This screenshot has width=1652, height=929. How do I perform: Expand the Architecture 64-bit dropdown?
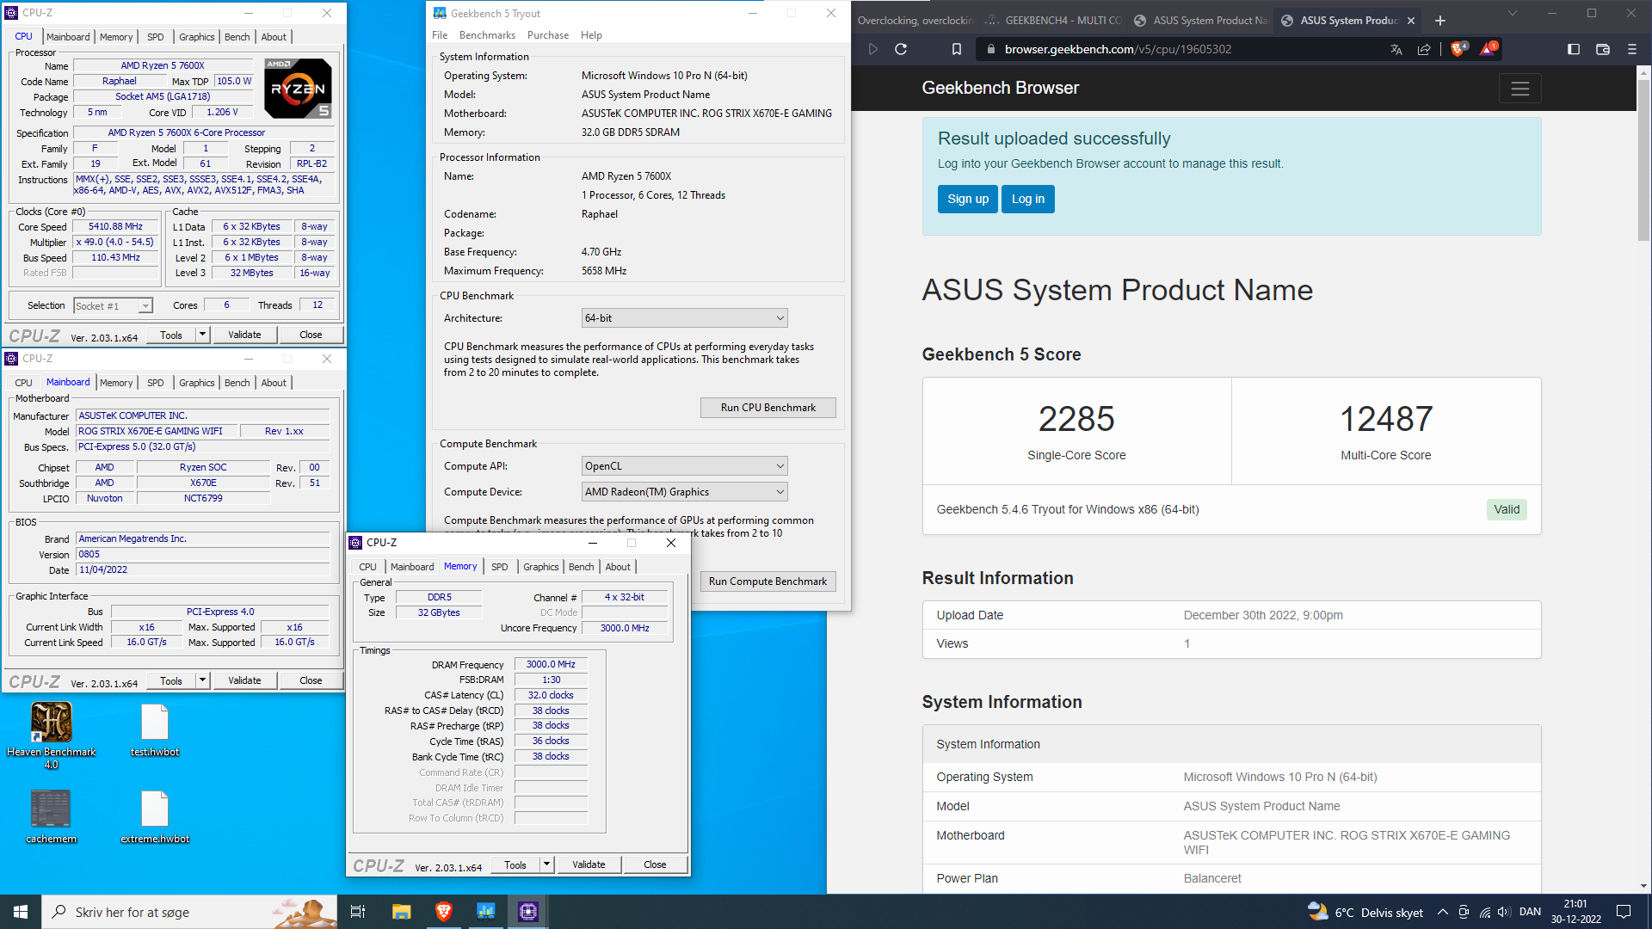pyautogui.click(x=685, y=318)
